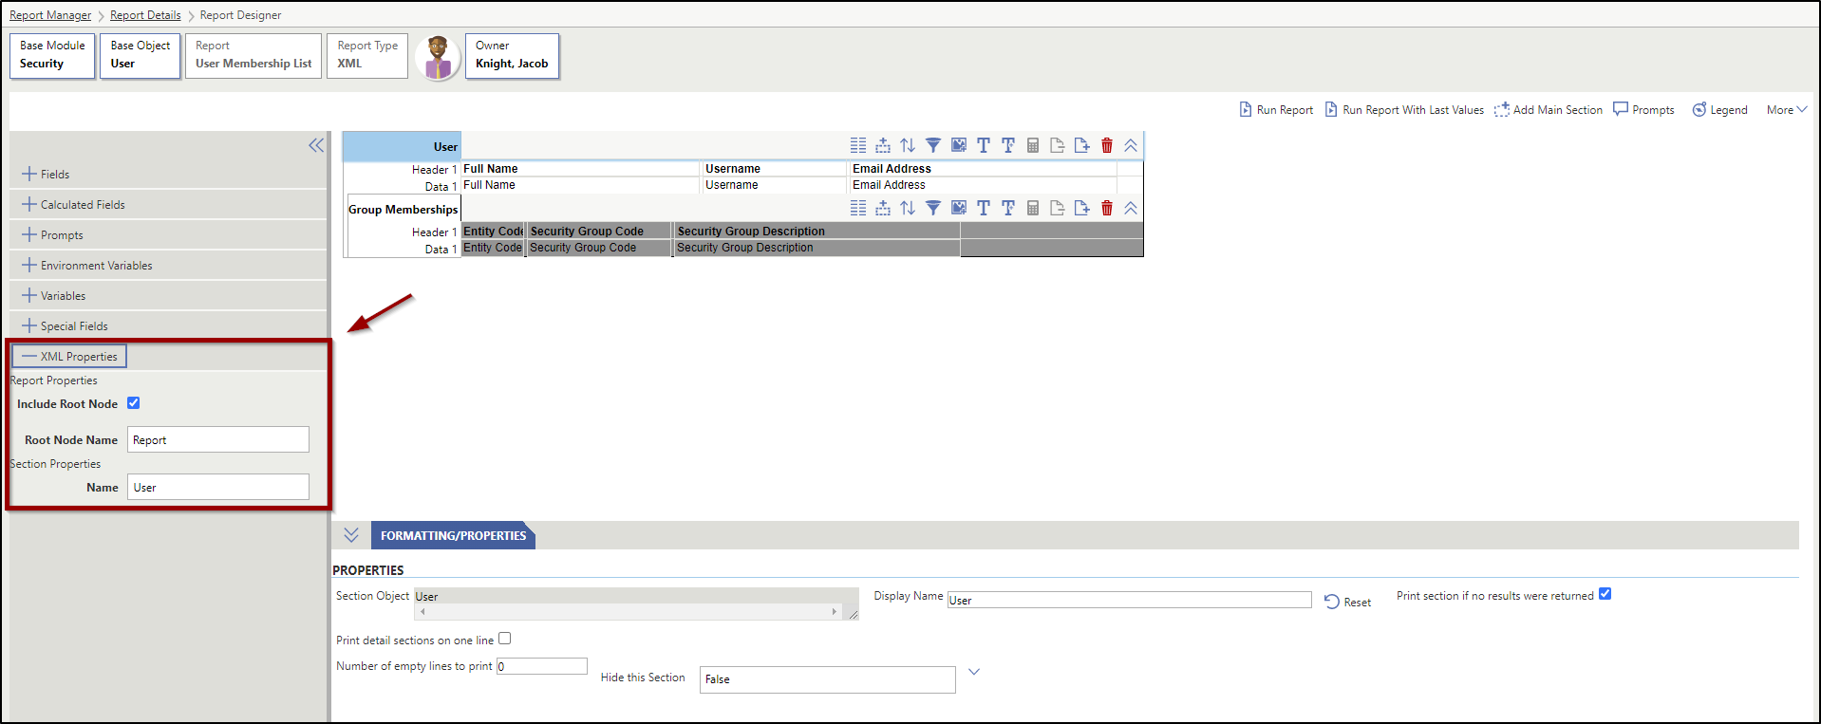Open the More dropdown menu

[x=1786, y=110]
